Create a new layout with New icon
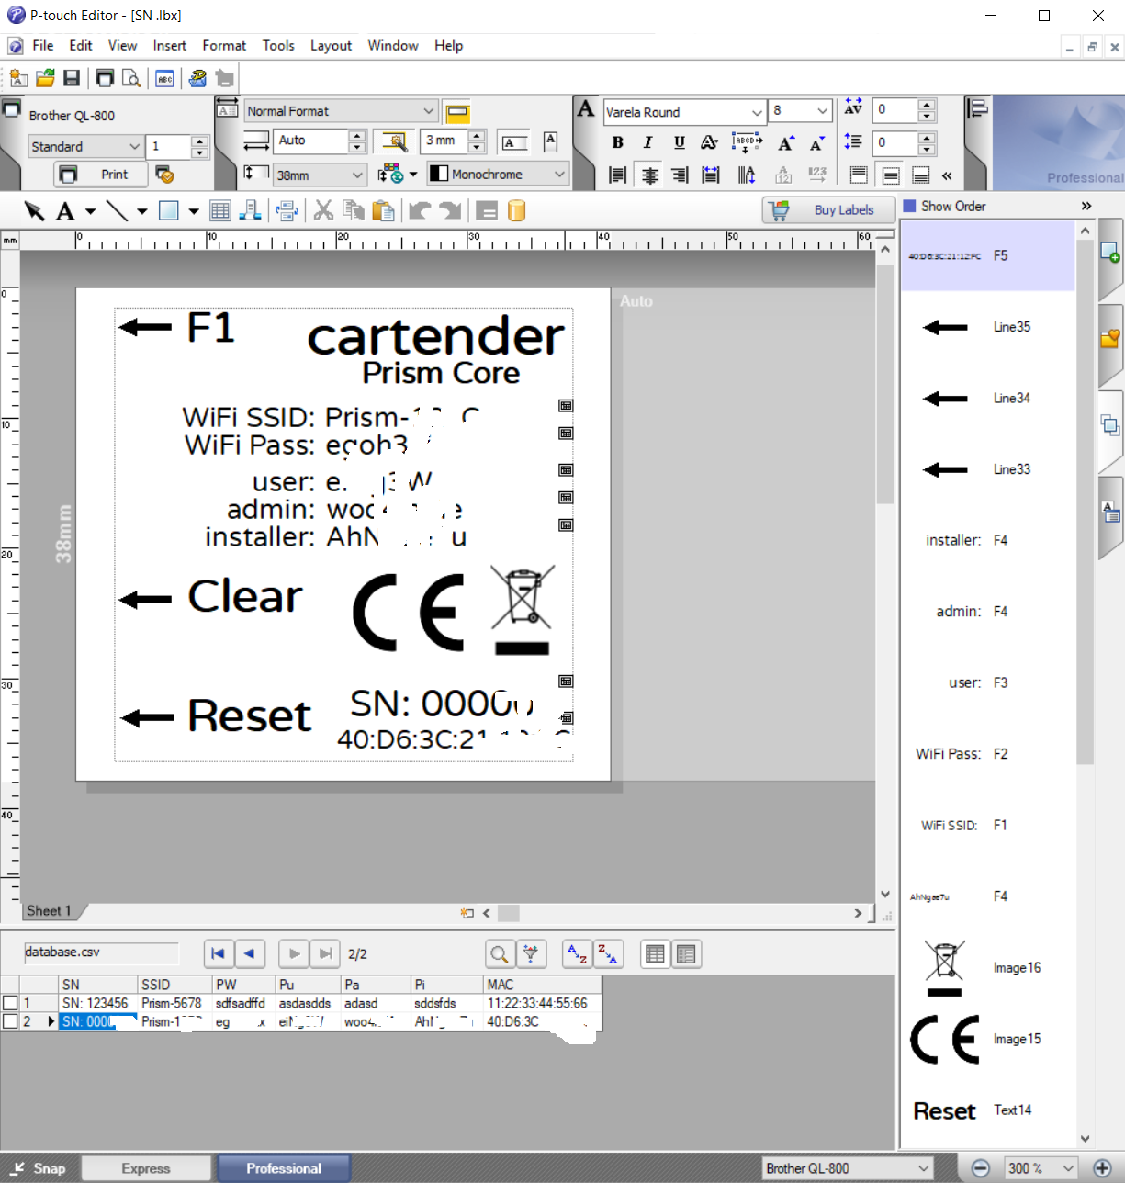The height and width of the screenshot is (1183, 1125). 18,78
